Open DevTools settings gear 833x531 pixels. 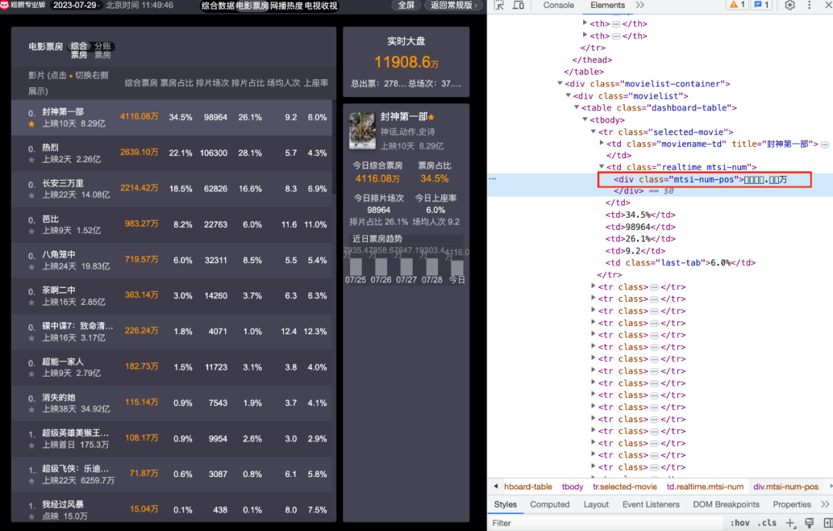click(x=790, y=5)
